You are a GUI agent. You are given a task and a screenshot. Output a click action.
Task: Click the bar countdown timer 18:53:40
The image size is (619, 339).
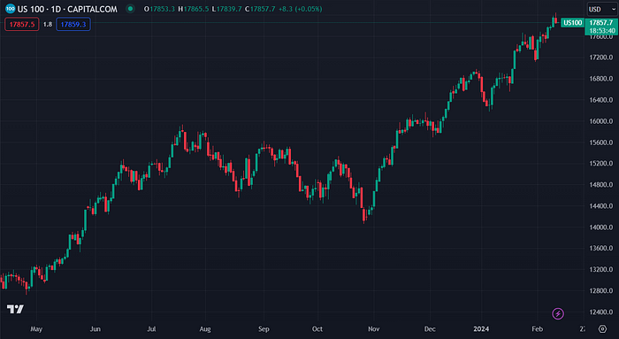[601, 30]
